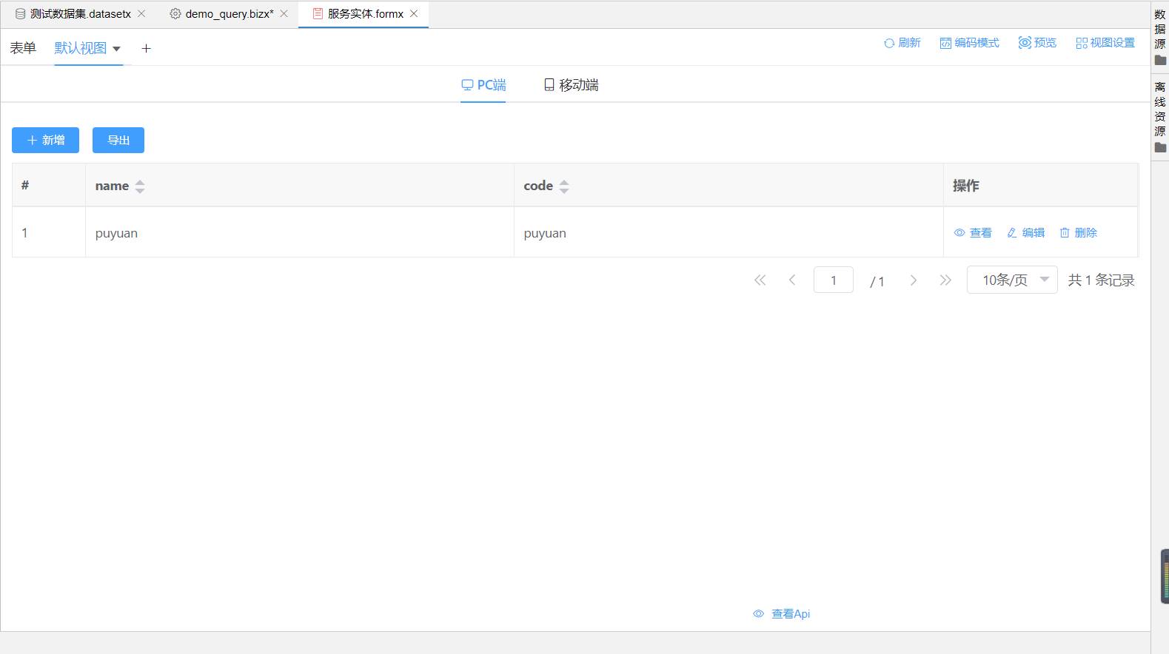This screenshot has width=1169, height=654.
Task: Close the demo_query.bizx tab
Action: 284,14
